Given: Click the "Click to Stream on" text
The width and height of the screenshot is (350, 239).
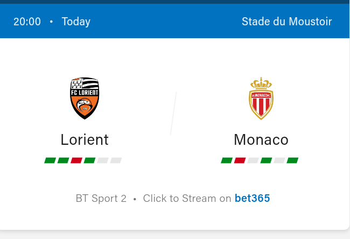Looking at the screenshot, I should 187,199.
